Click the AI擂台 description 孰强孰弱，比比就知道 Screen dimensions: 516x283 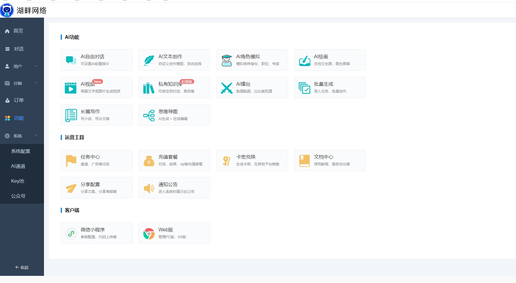coord(254,91)
